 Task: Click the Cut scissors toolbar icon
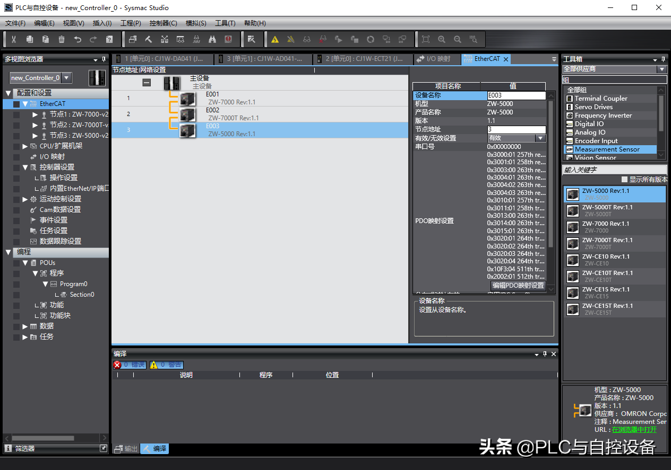14,39
